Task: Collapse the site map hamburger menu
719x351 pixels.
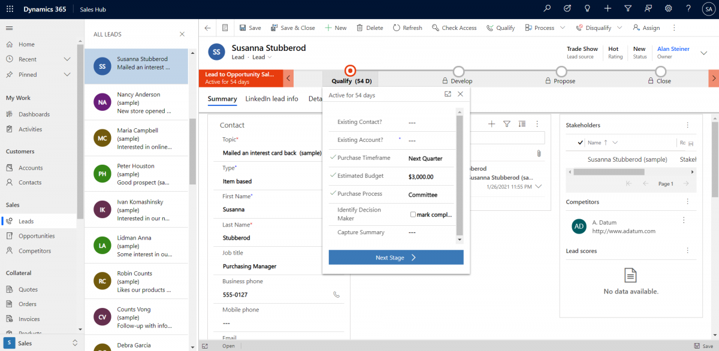Action: (10, 28)
